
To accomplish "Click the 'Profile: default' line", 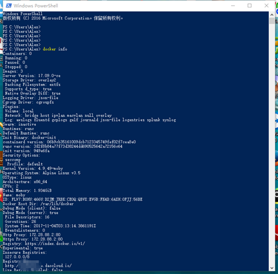I will (x=25, y=164).
